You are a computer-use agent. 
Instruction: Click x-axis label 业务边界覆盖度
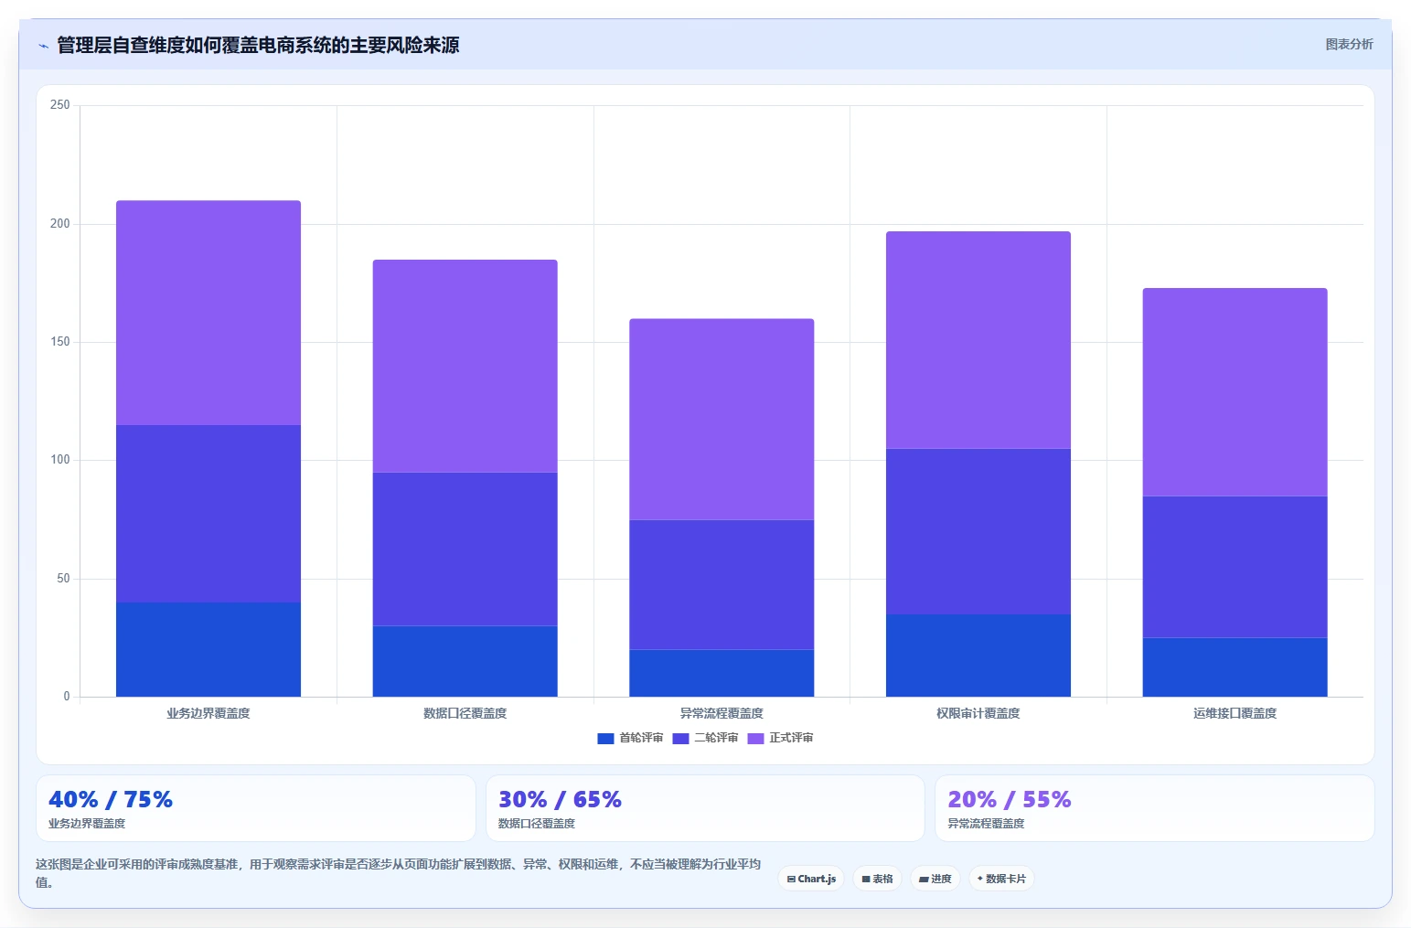[208, 713]
